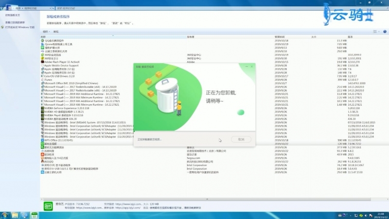Click the last-row 云骑士装机大师 icon
Viewport: 389px width, 219px height.
tap(42, 172)
